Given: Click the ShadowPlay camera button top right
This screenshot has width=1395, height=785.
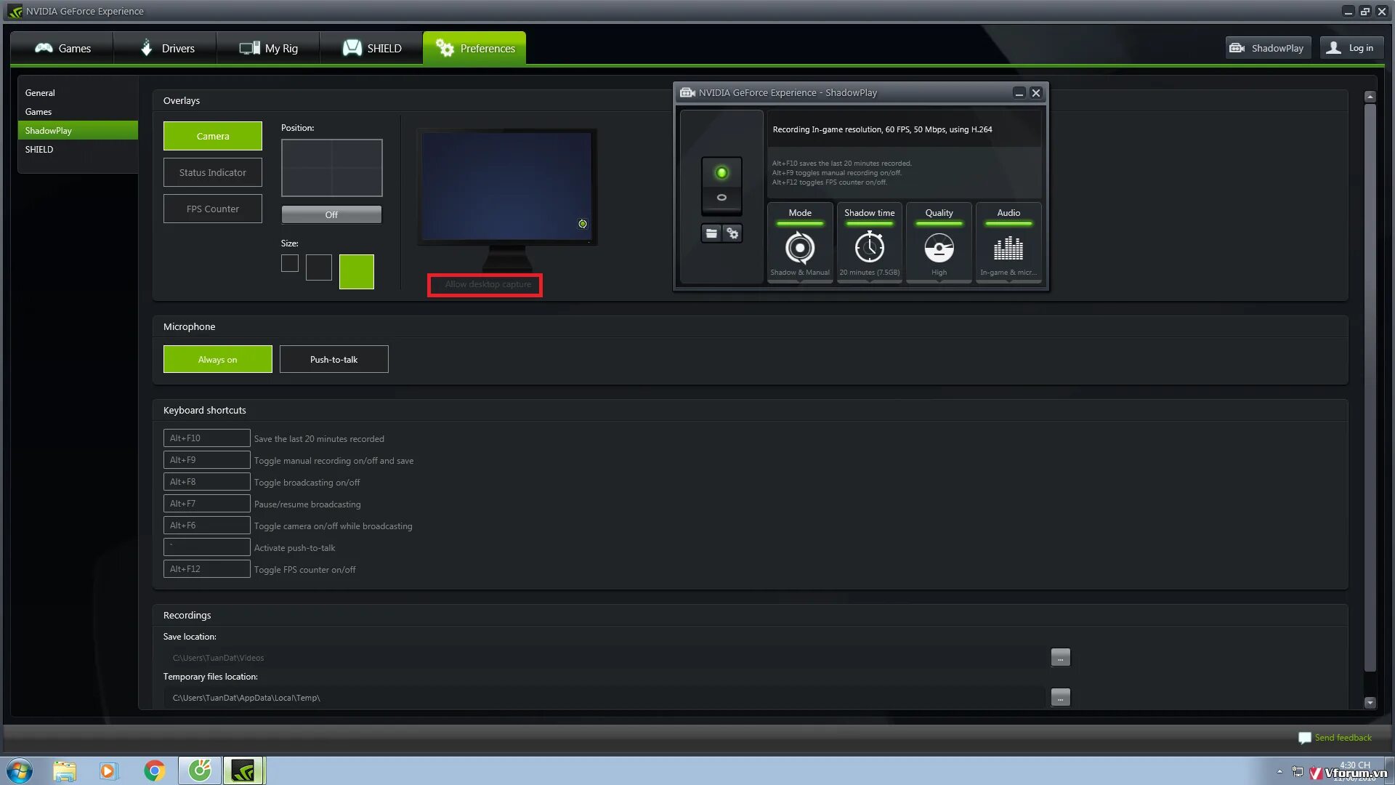Looking at the screenshot, I should [x=1267, y=47].
